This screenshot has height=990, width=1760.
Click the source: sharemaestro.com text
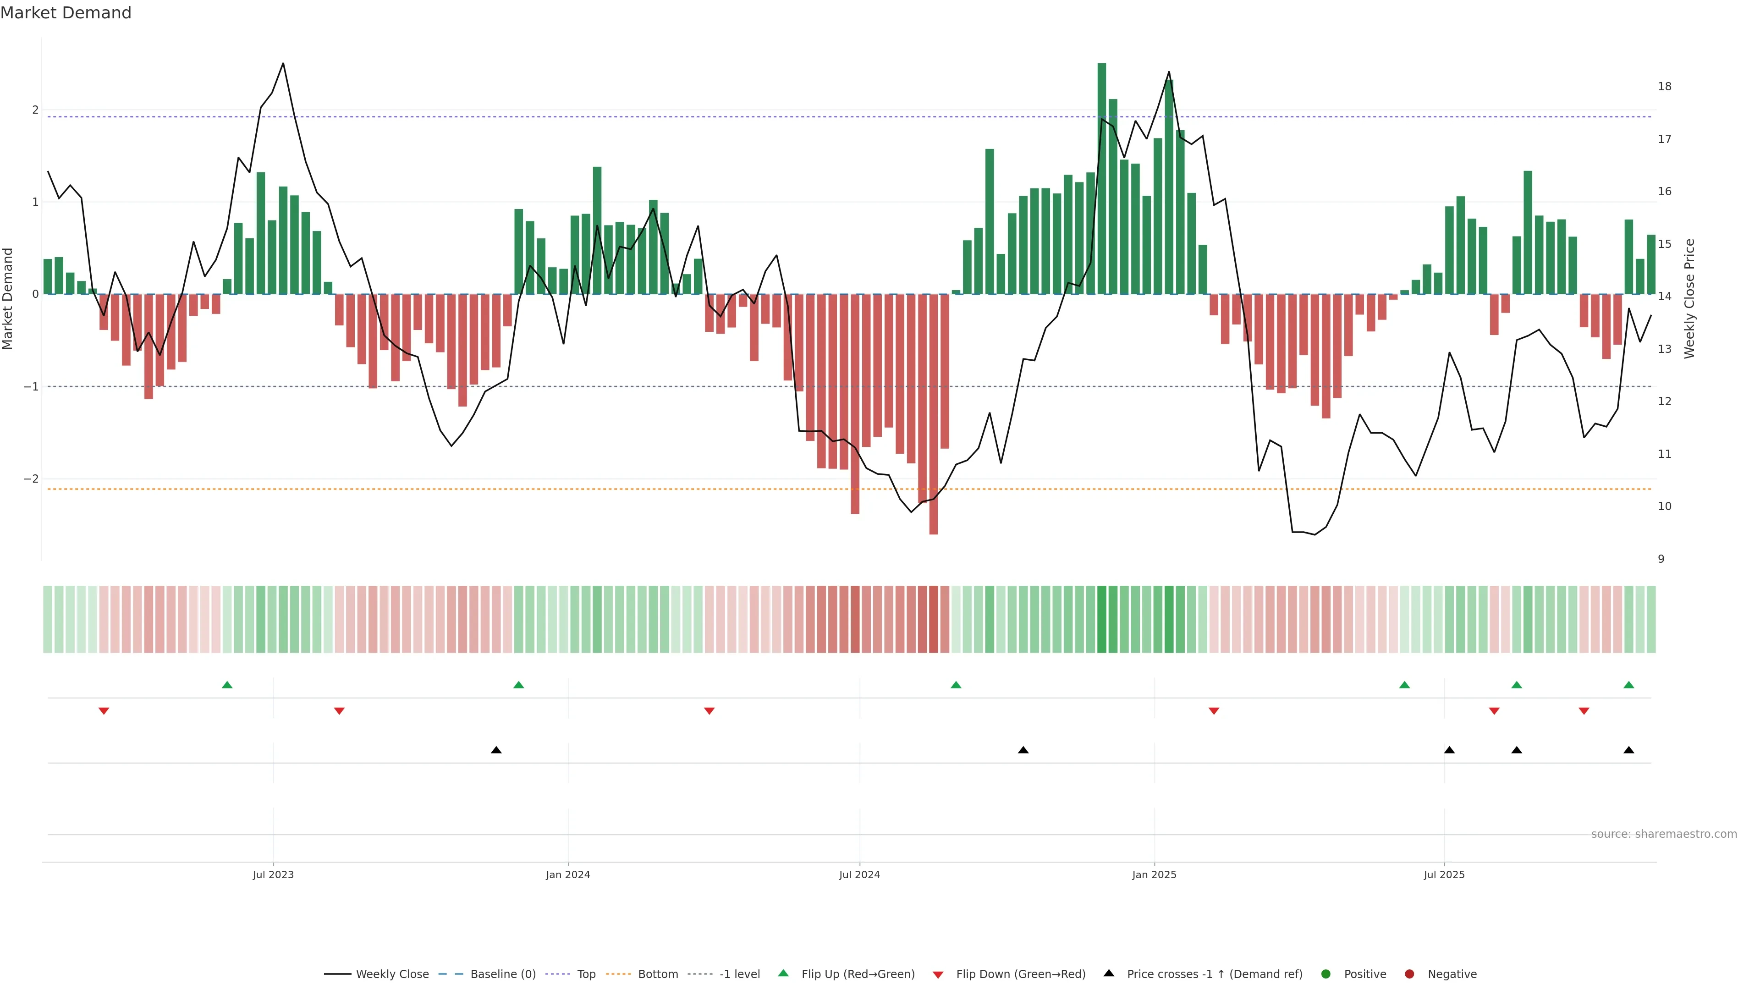1664,834
